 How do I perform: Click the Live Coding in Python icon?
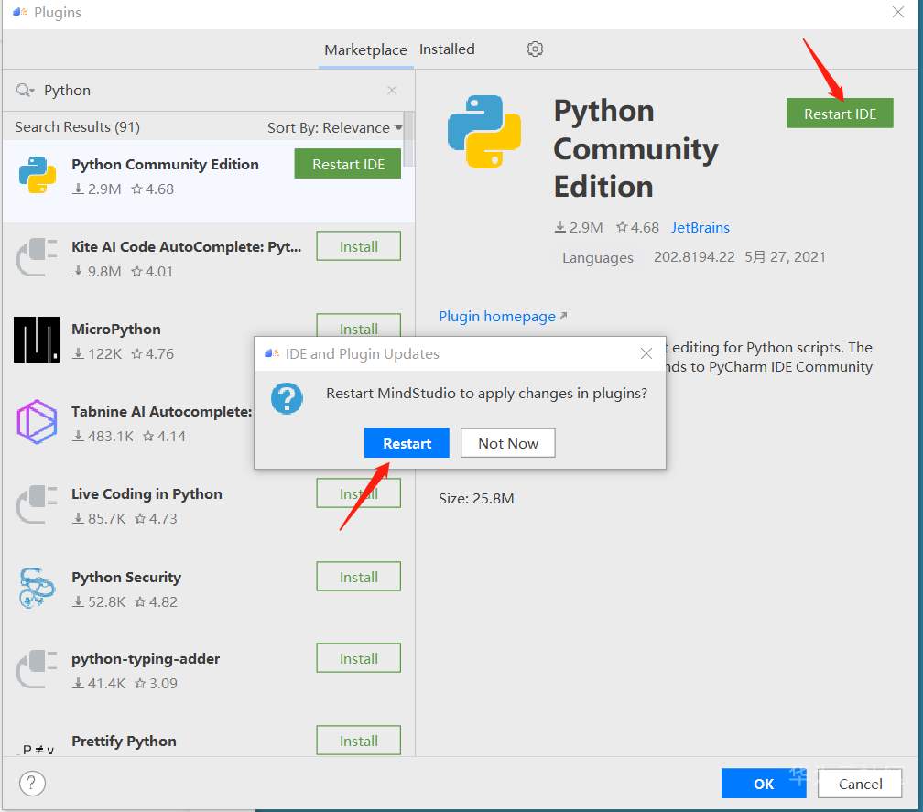pyautogui.click(x=37, y=504)
